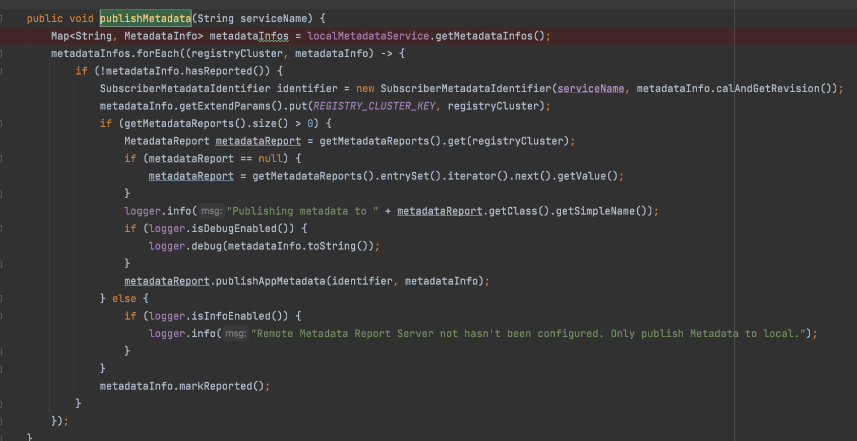Screen dimensions: 857x441
Task: Click the 'void' return type keyword
Action: pos(81,18)
